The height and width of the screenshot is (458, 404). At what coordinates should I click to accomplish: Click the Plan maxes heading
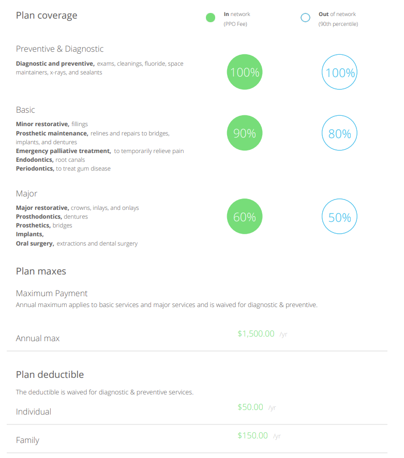click(41, 271)
